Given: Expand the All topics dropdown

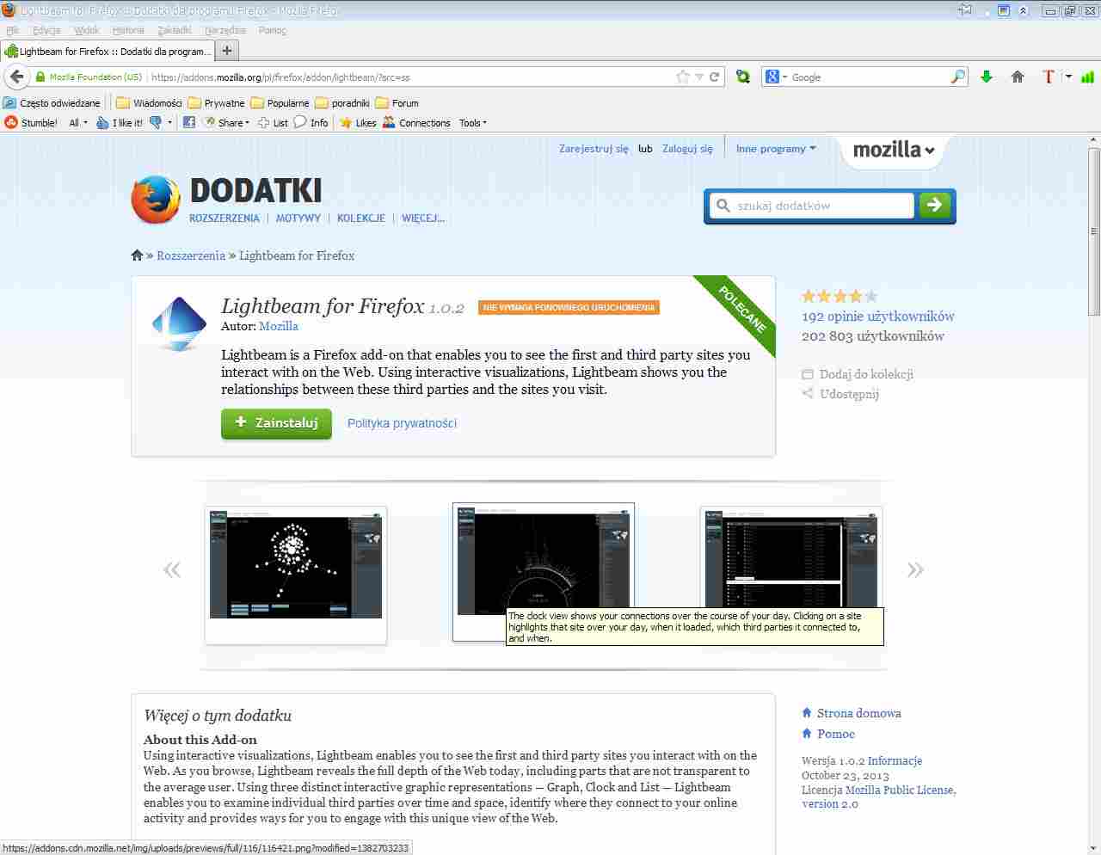Looking at the screenshot, I should 78,123.
